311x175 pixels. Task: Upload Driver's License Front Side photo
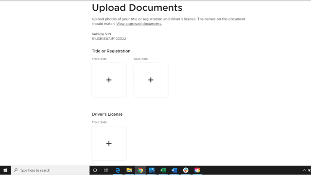pos(109,143)
